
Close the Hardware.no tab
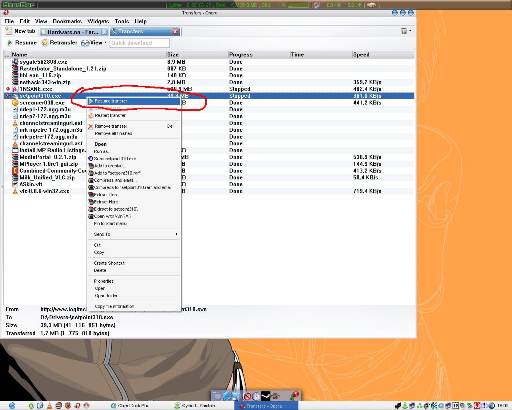104,32
